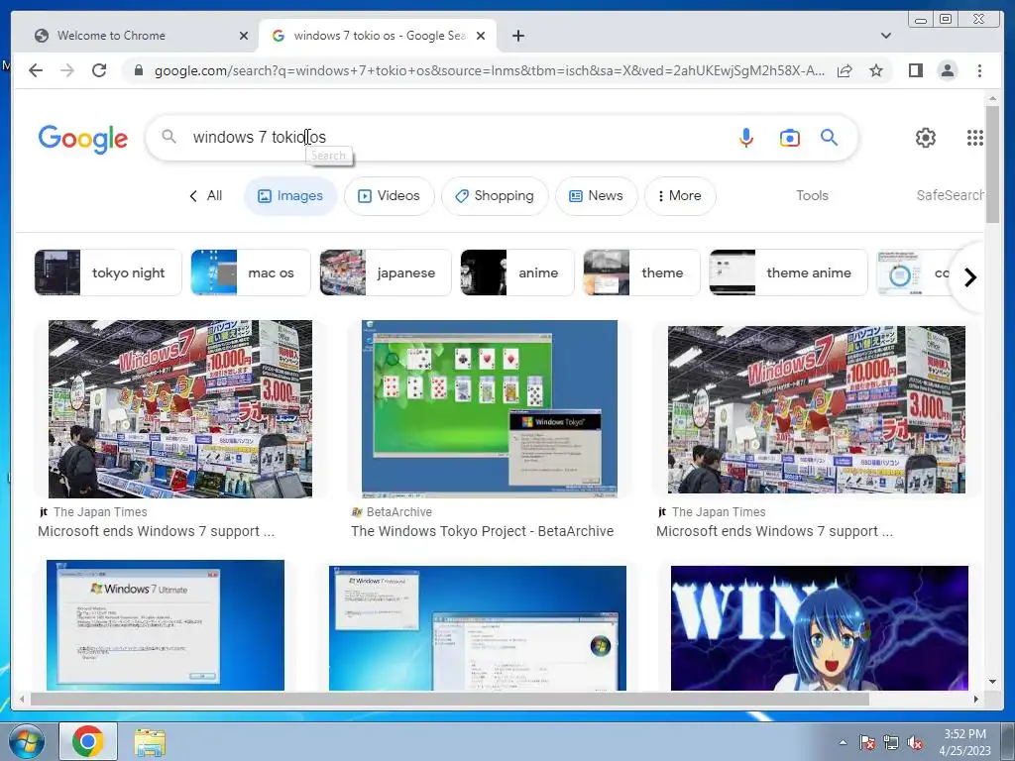Viewport: 1015px width, 761px height.
Task: Open the Google apps grid
Action: pyautogui.click(x=975, y=137)
